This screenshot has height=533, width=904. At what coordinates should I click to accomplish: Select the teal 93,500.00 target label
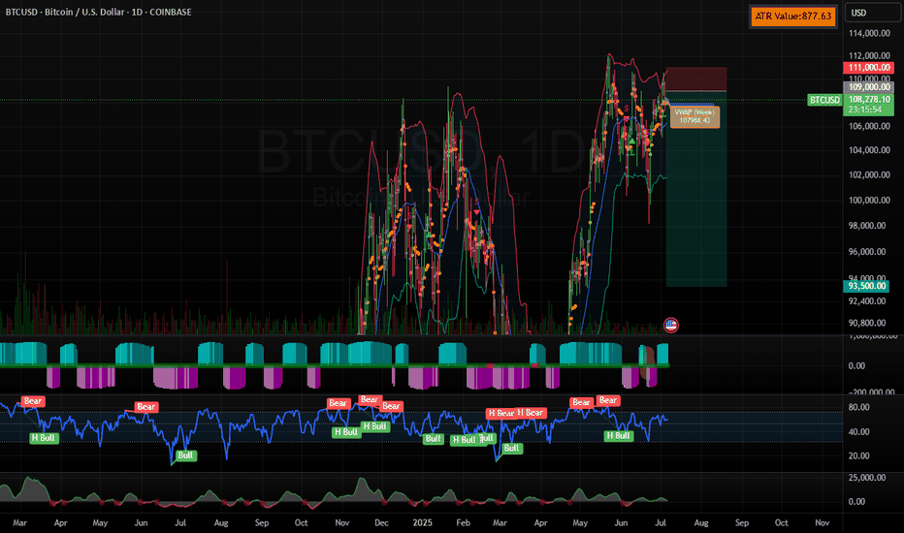tap(866, 286)
